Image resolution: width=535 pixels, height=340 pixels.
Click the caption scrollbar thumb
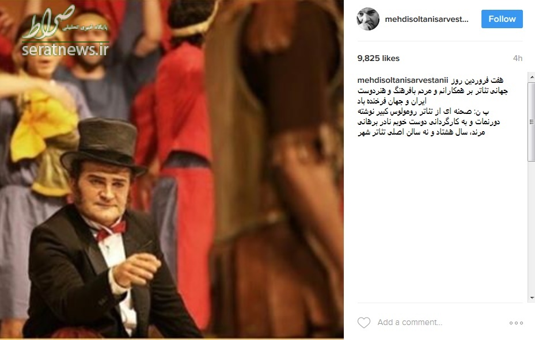pos(532,121)
